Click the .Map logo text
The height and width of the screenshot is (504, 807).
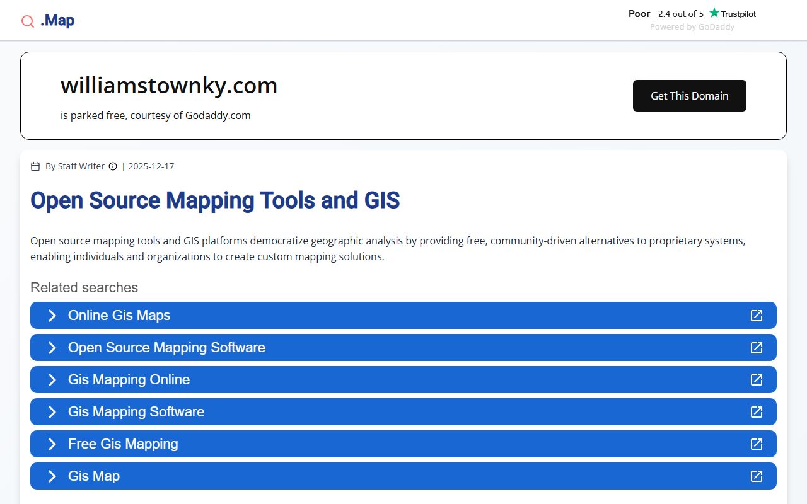(57, 21)
